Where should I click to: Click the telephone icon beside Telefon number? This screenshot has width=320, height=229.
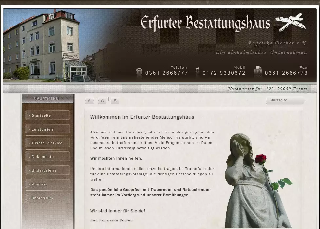click(139, 72)
